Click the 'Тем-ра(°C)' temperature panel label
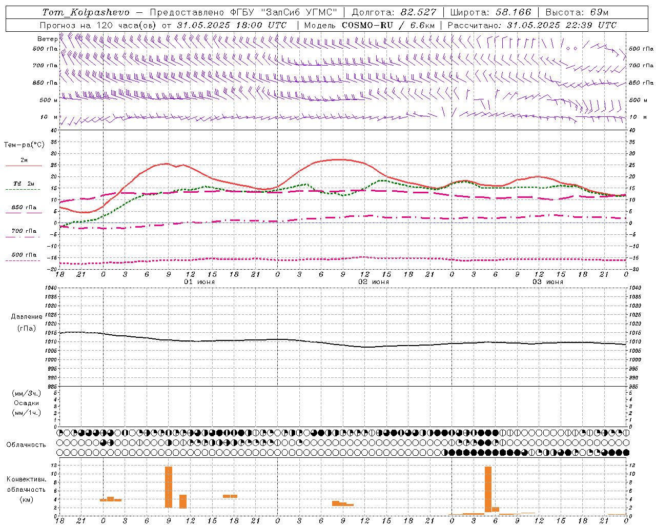The width and height of the screenshot is (656, 525). click(24, 145)
